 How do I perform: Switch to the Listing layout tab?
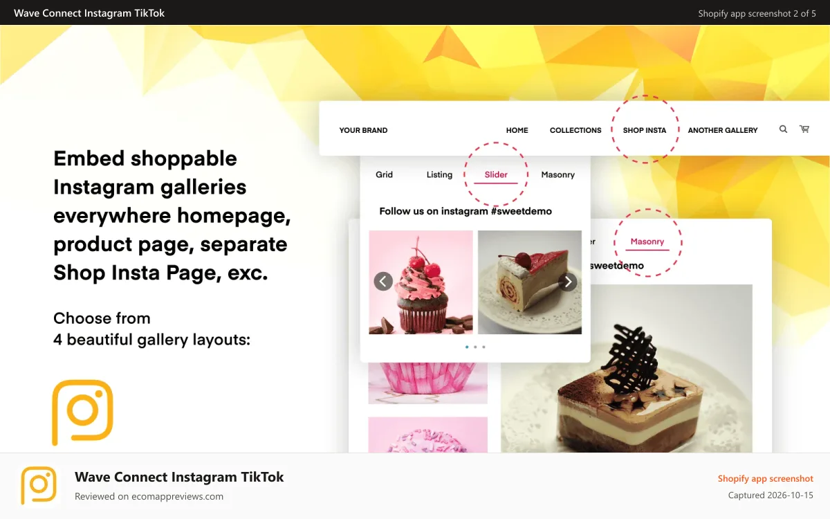point(439,174)
